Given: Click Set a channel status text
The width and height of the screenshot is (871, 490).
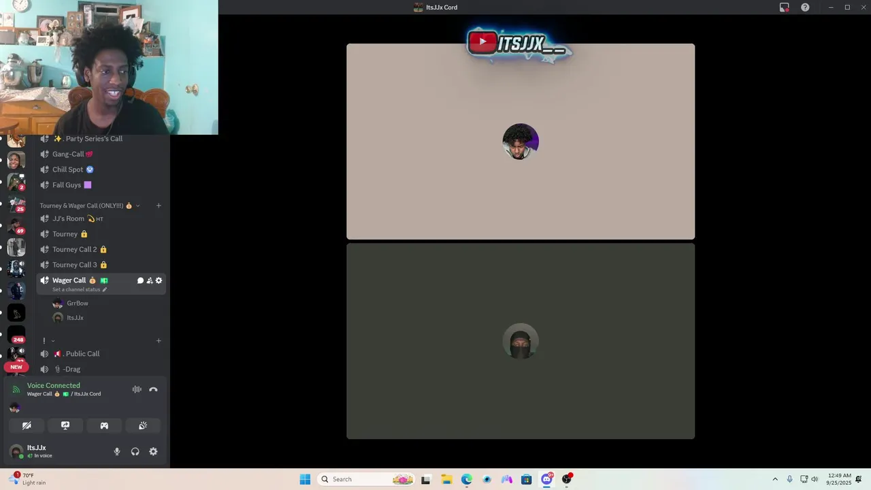Looking at the screenshot, I should point(76,290).
